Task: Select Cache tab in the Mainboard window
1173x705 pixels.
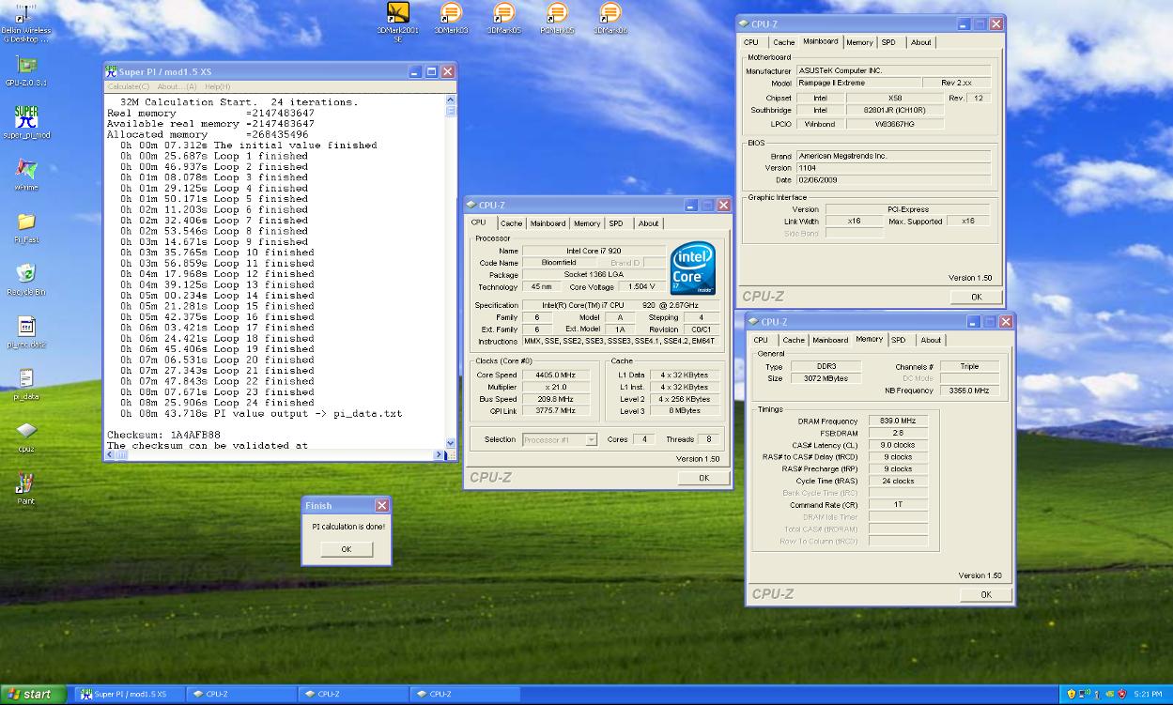Action: (784, 42)
